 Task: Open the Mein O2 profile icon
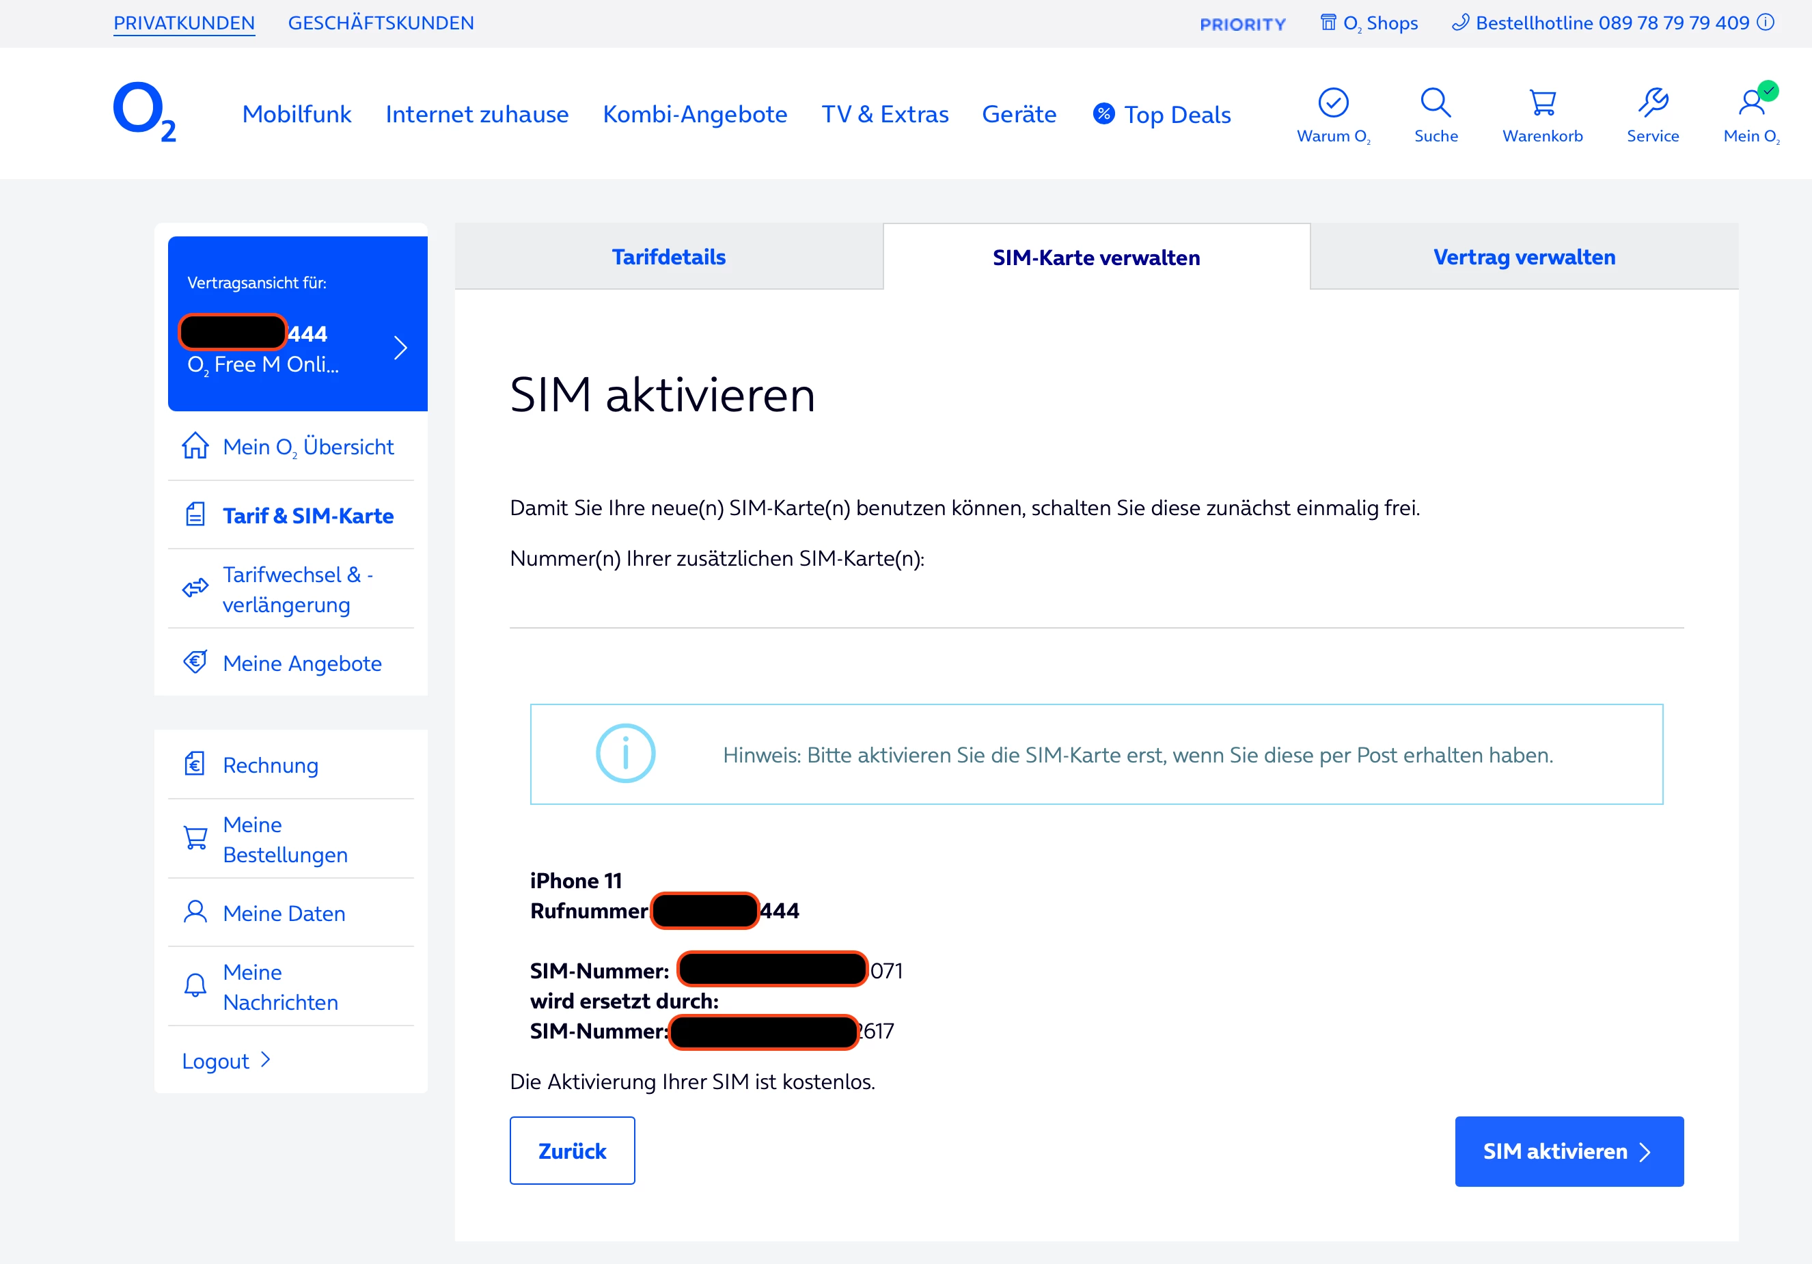point(1751,102)
